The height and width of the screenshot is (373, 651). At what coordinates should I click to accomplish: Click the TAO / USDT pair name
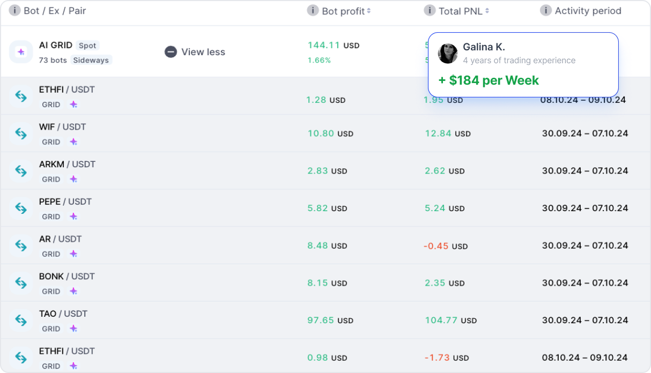(x=63, y=314)
